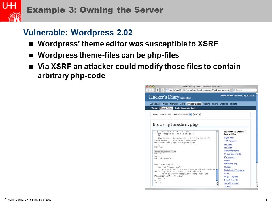Open the Sidebar theme file link

pos(228,186)
